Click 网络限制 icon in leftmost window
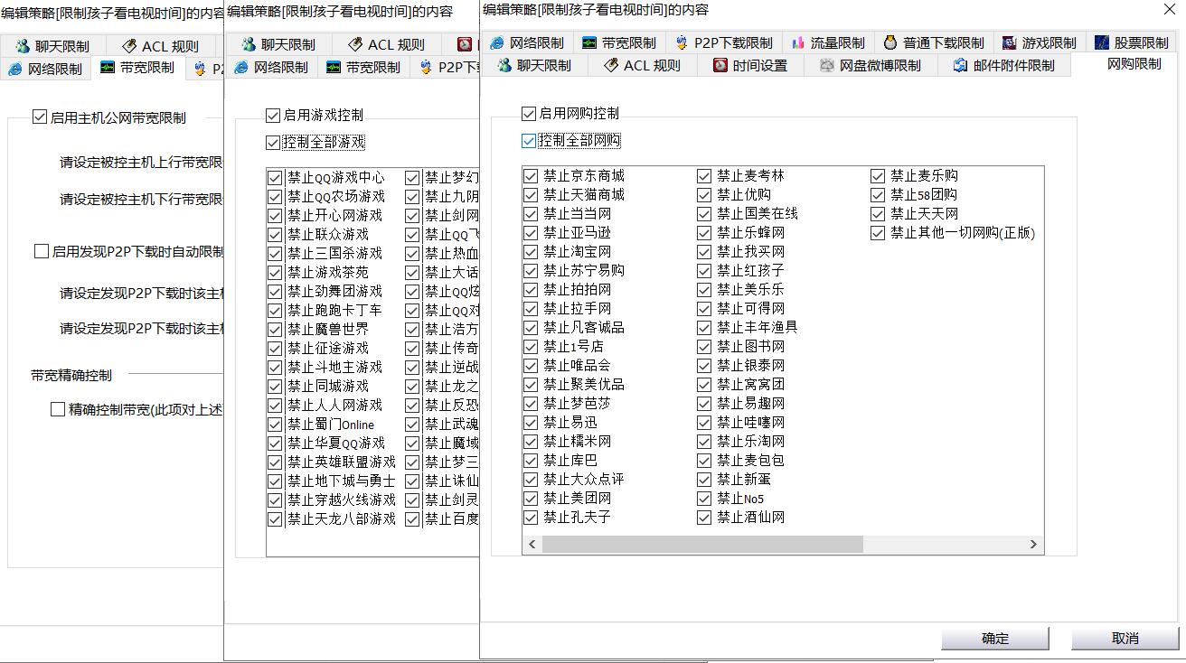Image resolution: width=1186 pixels, height=663 pixels. click(15, 69)
